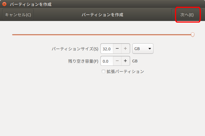Decrease free space with the minus button
The height and width of the screenshot is (136, 205).
click(117, 61)
